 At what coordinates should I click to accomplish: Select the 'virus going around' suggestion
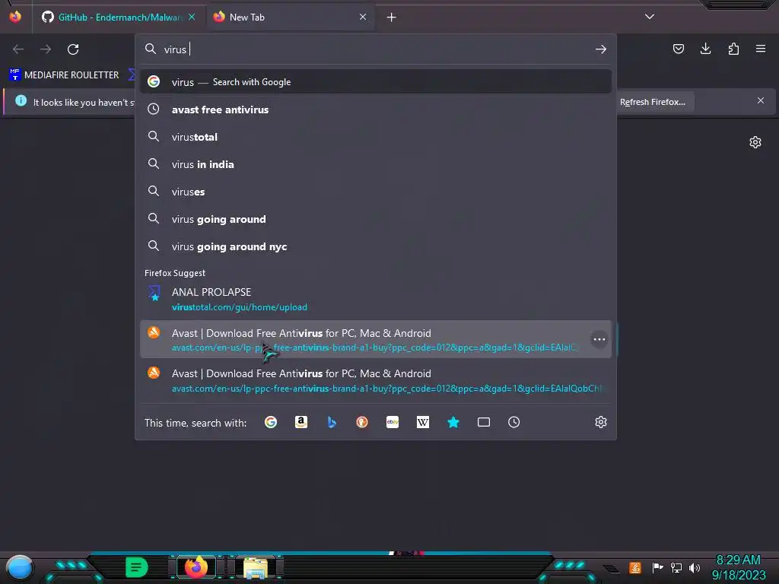(x=376, y=219)
